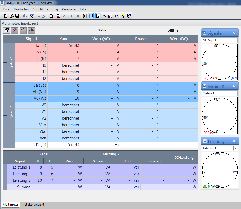Click the Copy toolbar icon
This screenshot has width=241, height=209.
click(25, 16)
